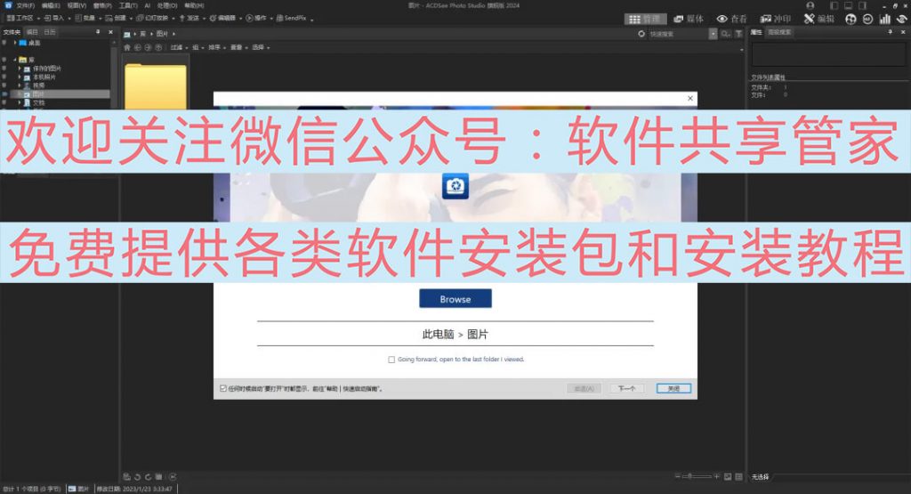Open the 视图(V) menu
Screen dimensions: 911x494
coord(77,5)
